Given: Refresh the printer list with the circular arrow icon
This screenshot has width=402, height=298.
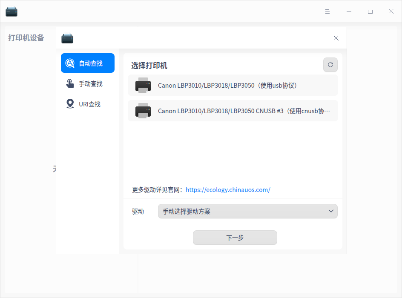Looking at the screenshot, I should coord(330,65).
